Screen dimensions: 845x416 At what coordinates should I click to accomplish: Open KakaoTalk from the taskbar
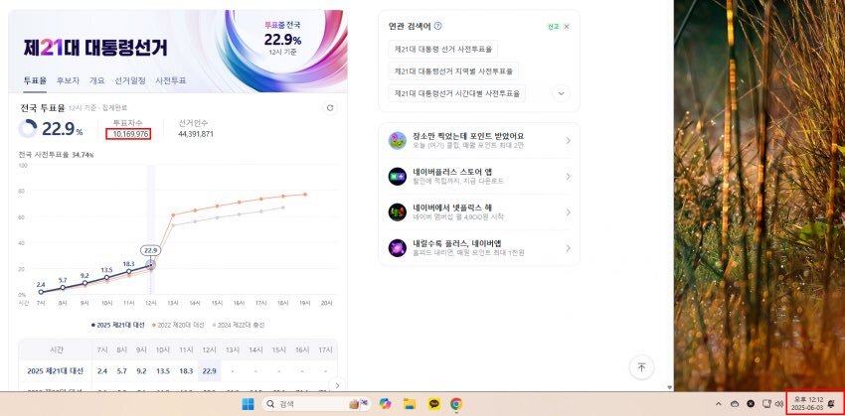(433, 404)
